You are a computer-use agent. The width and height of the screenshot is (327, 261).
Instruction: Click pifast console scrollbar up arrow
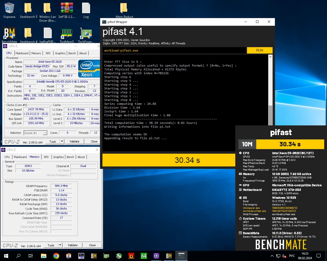coord(270,57)
